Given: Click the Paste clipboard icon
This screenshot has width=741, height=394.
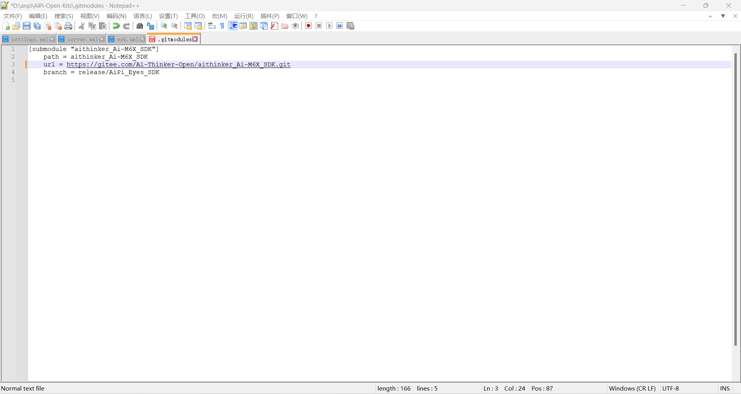Looking at the screenshot, I should pyautogui.click(x=103, y=26).
